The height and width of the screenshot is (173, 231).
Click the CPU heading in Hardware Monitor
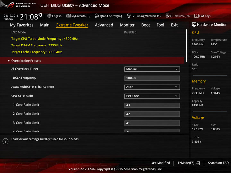(195, 32)
